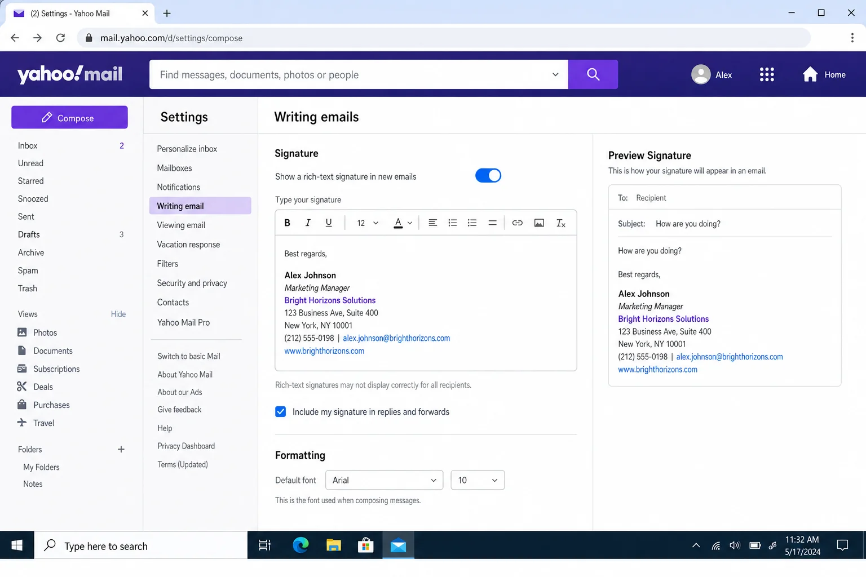
Task: Open signature font size 12 dropdown
Action: 368,223
